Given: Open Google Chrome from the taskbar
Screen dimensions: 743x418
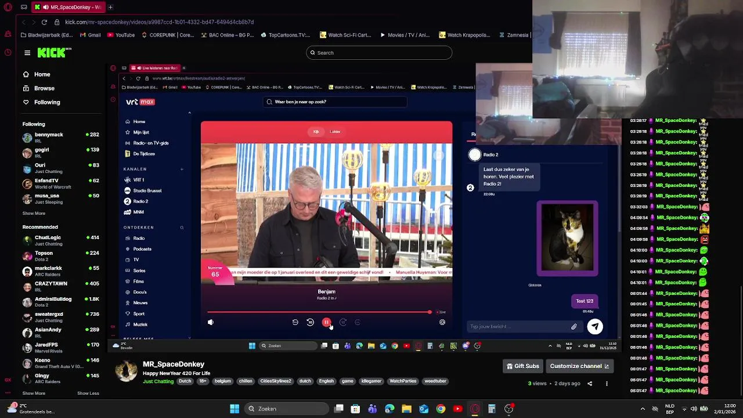Looking at the screenshot, I should point(441,409).
